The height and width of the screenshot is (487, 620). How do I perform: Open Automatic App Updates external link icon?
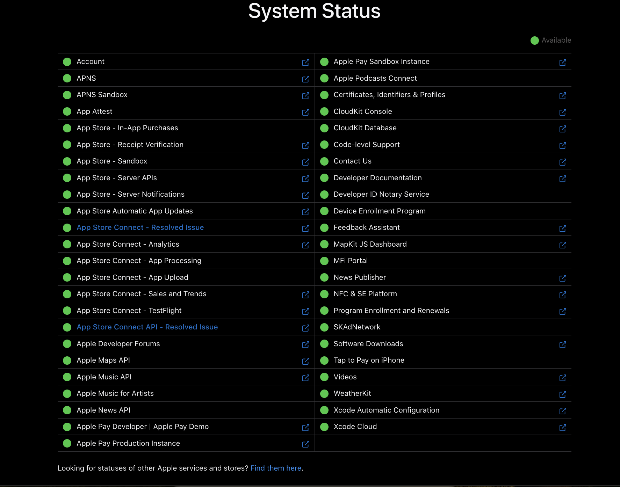[306, 212]
